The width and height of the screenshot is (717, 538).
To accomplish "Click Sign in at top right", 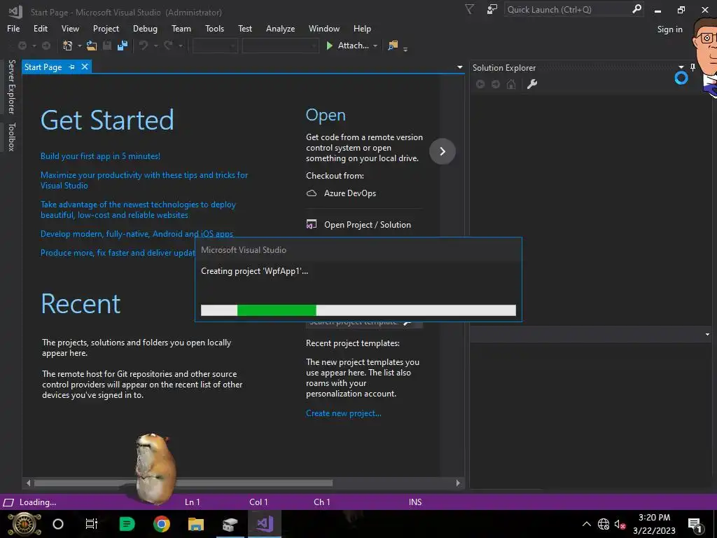I will (x=669, y=29).
